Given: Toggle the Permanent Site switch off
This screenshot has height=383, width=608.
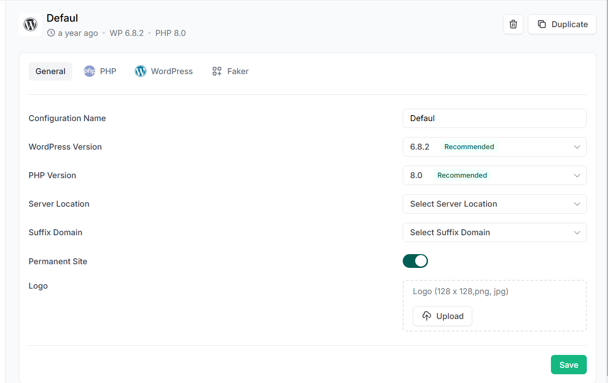Looking at the screenshot, I should tap(415, 261).
